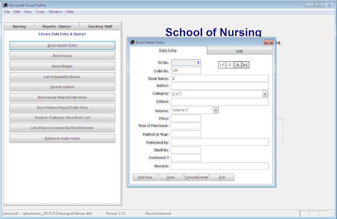Click the Price input field
The width and height of the screenshot is (337, 219).
point(186,118)
